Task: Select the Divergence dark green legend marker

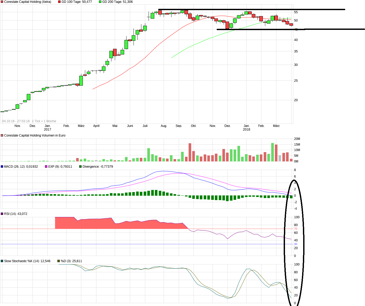Action: point(80,166)
